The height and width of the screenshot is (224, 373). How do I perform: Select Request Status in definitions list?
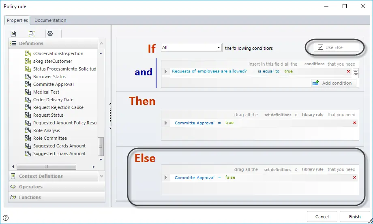tap(48, 115)
